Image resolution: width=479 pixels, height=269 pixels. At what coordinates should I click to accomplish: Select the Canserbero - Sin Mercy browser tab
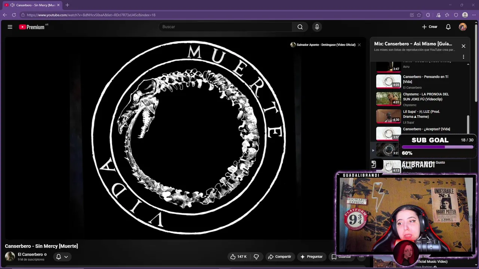32,5
